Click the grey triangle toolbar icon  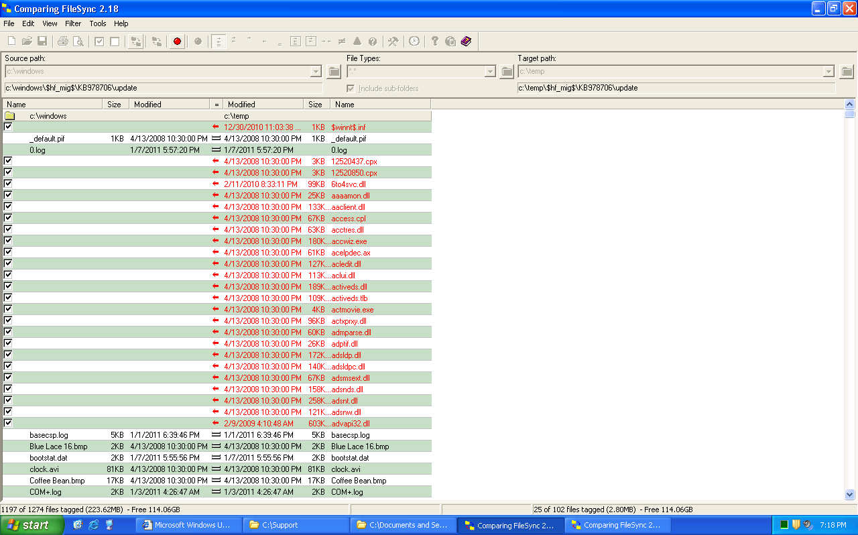click(x=357, y=42)
